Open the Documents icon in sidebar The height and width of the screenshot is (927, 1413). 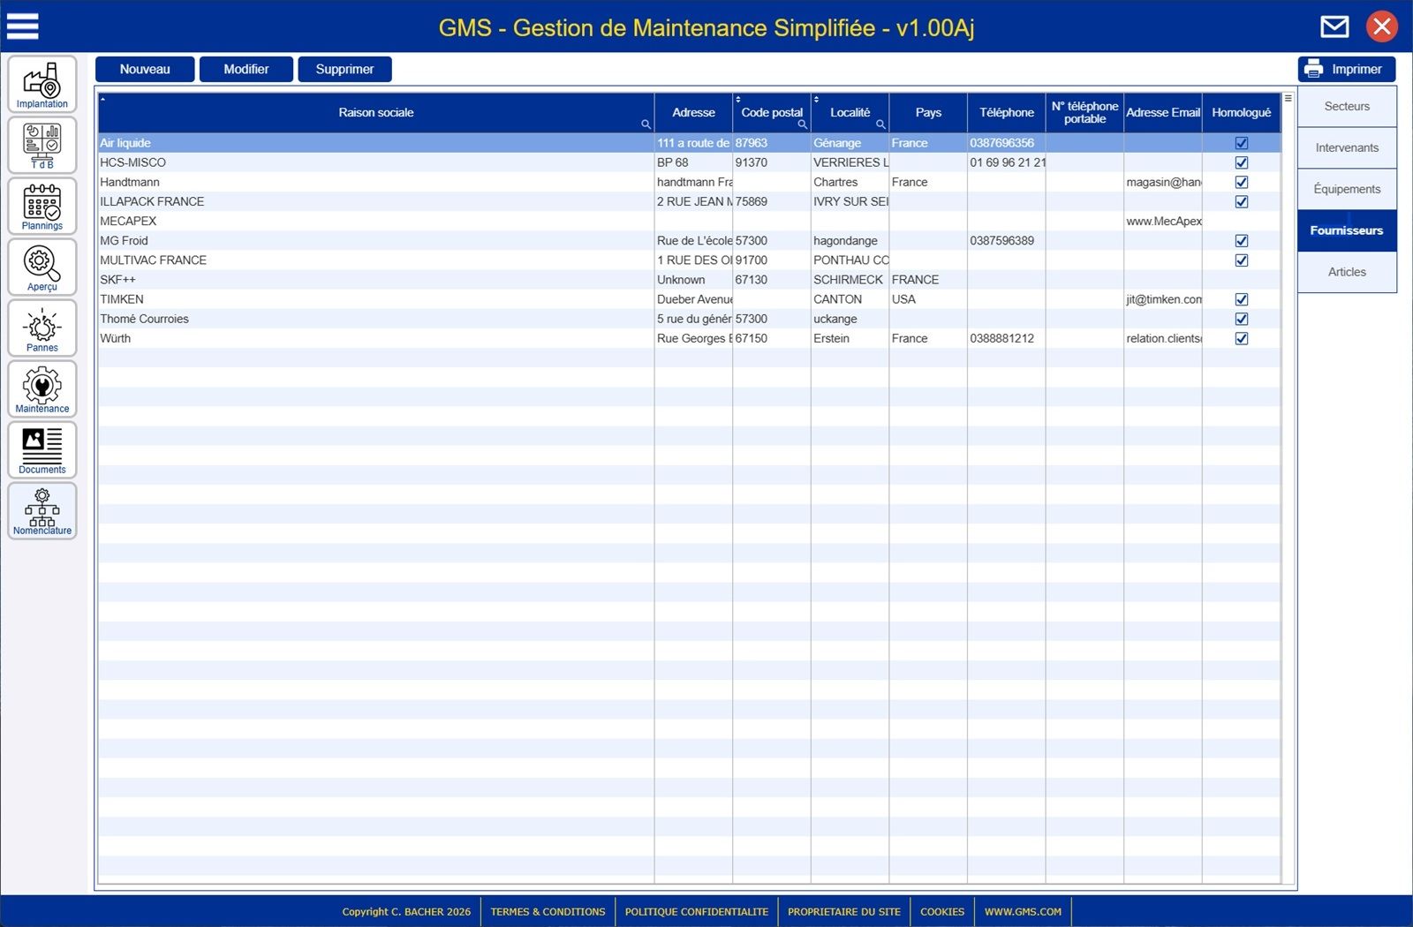point(42,450)
